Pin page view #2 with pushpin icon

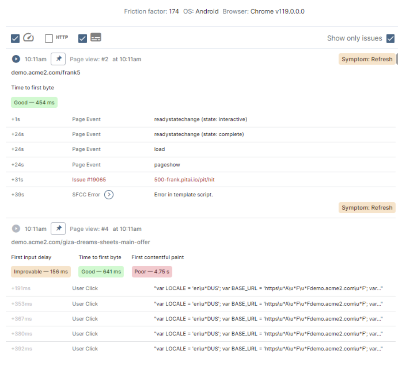58,59
